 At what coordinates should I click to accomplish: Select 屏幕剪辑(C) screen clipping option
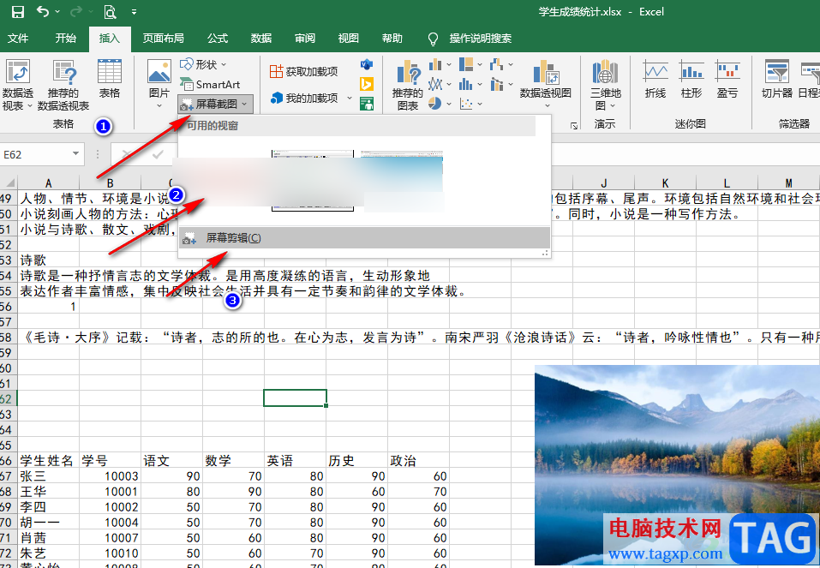coord(364,238)
